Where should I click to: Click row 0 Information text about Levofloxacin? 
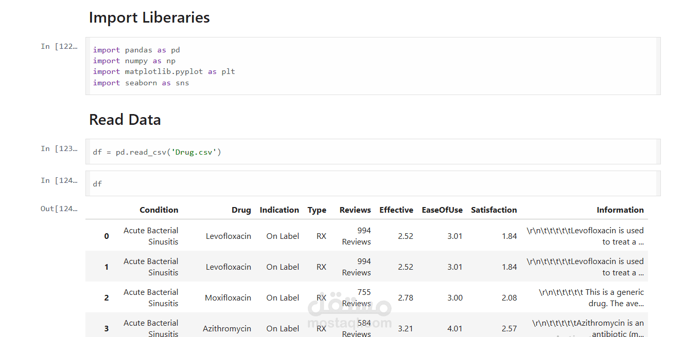(x=585, y=236)
